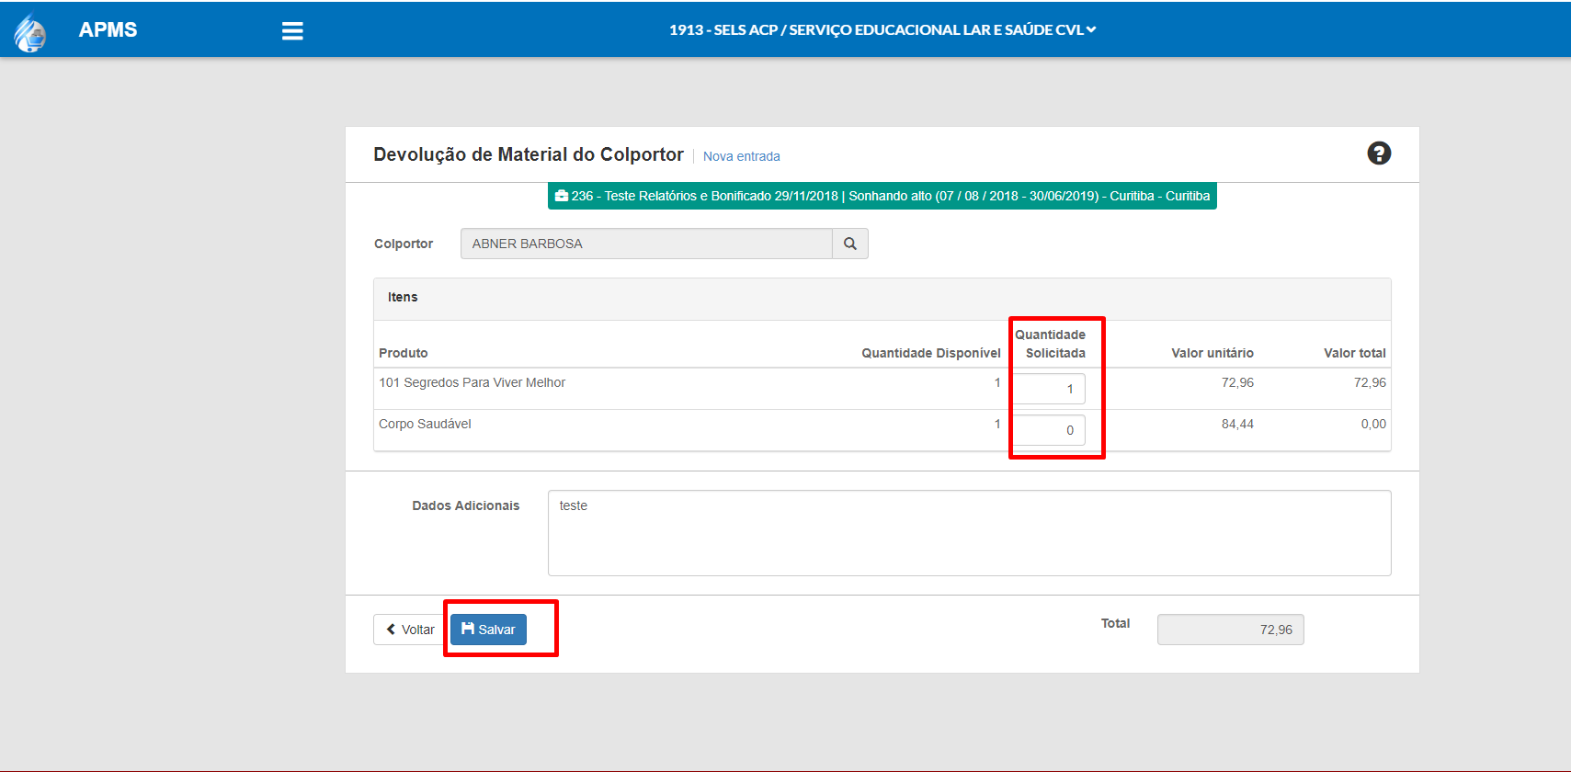Image resolution: width=1571 pixels, height=772 pixels.
Task: Click the Valor unitário column header
Action: click(x=1212, y=353)
